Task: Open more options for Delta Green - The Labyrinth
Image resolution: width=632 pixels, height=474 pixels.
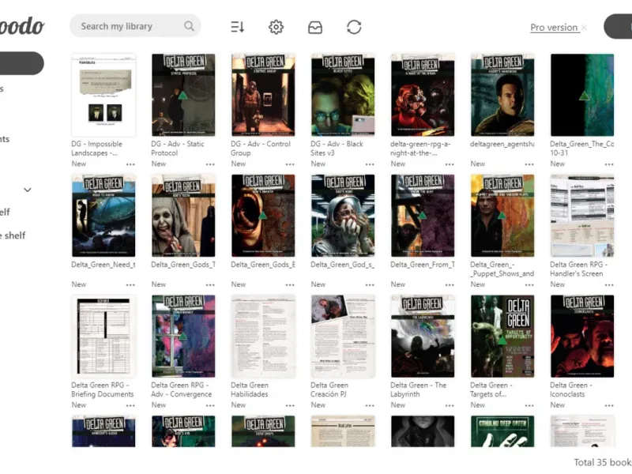Action: coord(450,405)
